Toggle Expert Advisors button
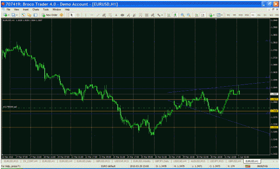The image size is (280, 169). click(x=61, y=15)
